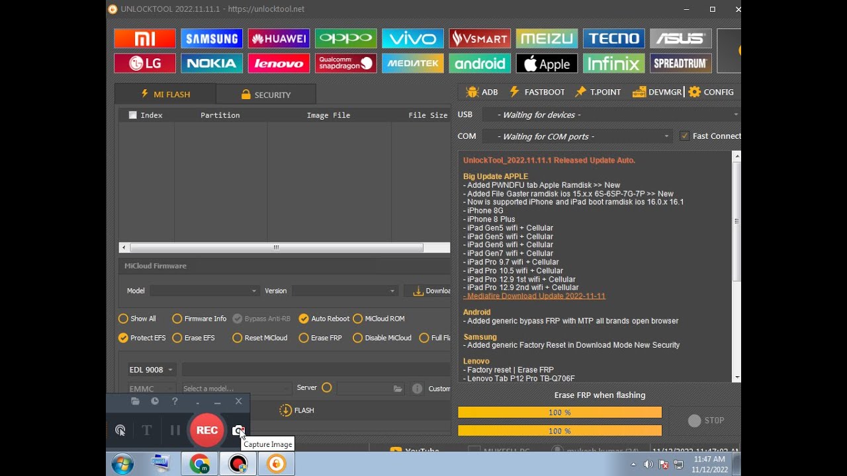The height and width of the screenshot is (476, 847).
Task: Select the recorder text T tool
Action: tap(147, 430)
